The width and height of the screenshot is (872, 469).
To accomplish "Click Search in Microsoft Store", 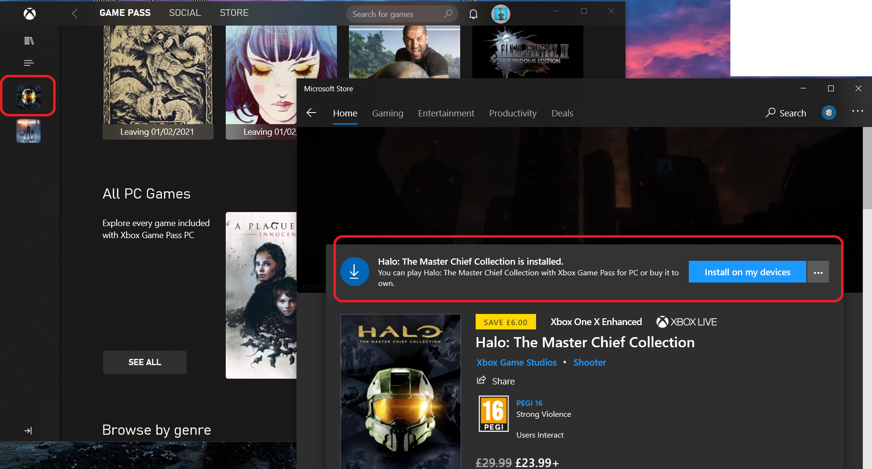I will point(786,113).
